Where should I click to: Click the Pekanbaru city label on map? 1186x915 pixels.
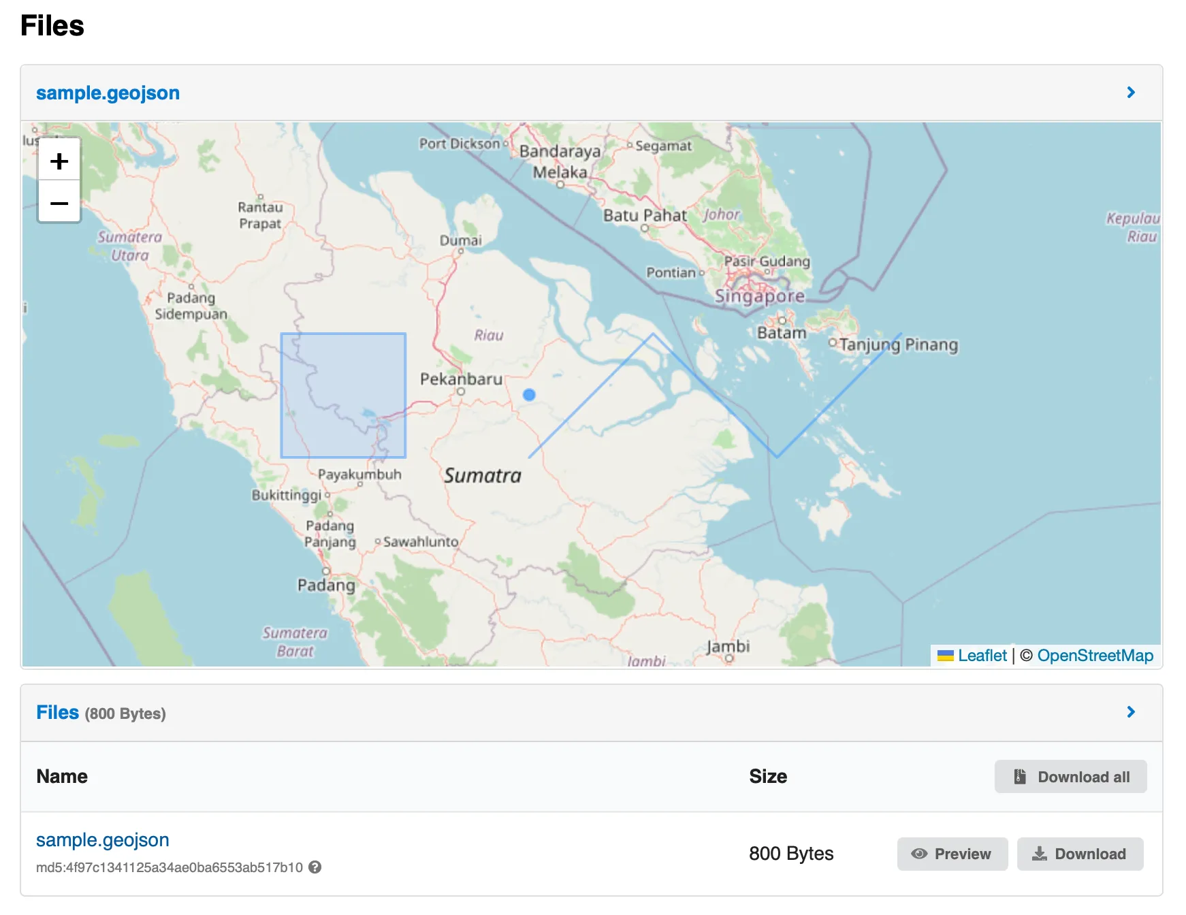coord(461,379)
